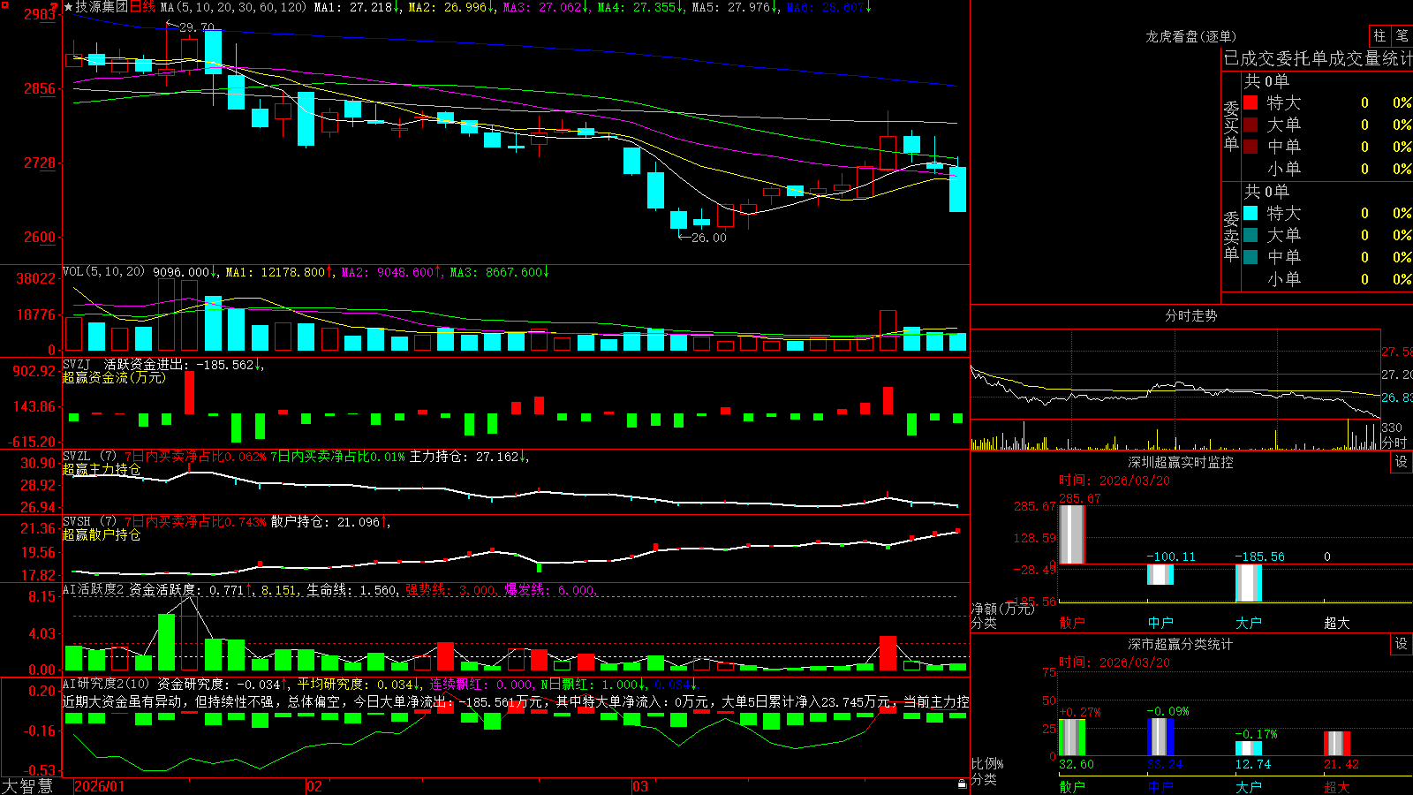The width and height of the screenshot is (1413, 795).
Task: Click the 散户 bar in 实时监控 chart
Action: coord(1071,534)
